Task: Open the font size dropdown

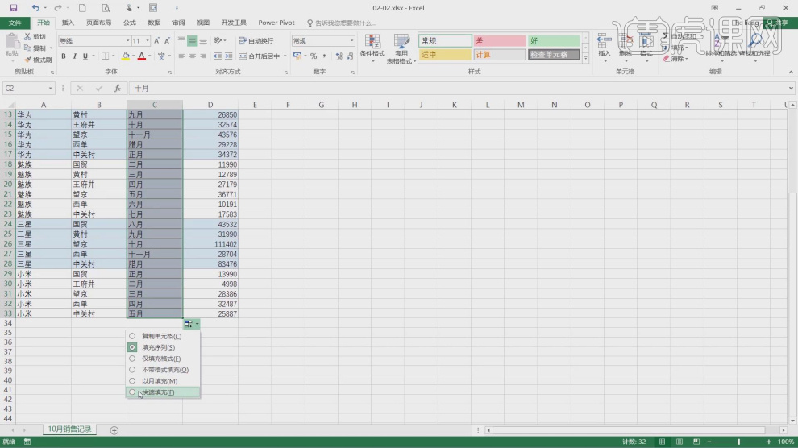Action: (148, 40)
